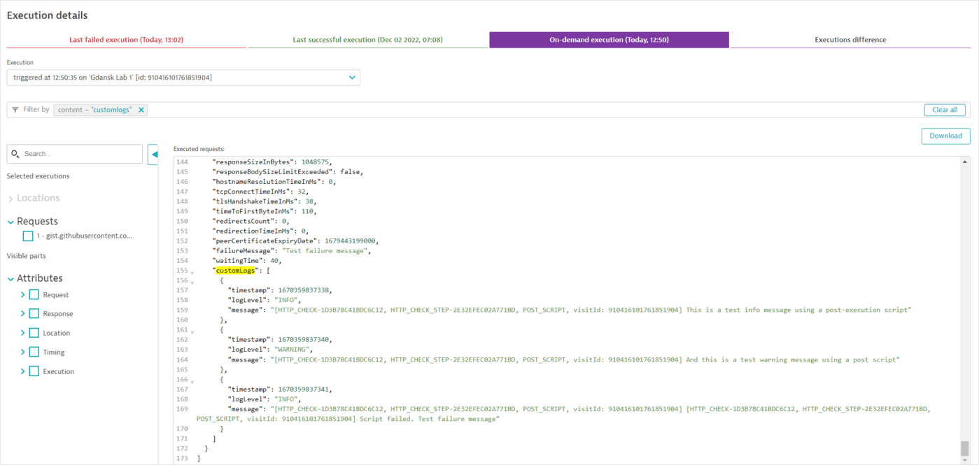
Task: Collapse the customLogs array at line 155
Action: pos(190,271)
